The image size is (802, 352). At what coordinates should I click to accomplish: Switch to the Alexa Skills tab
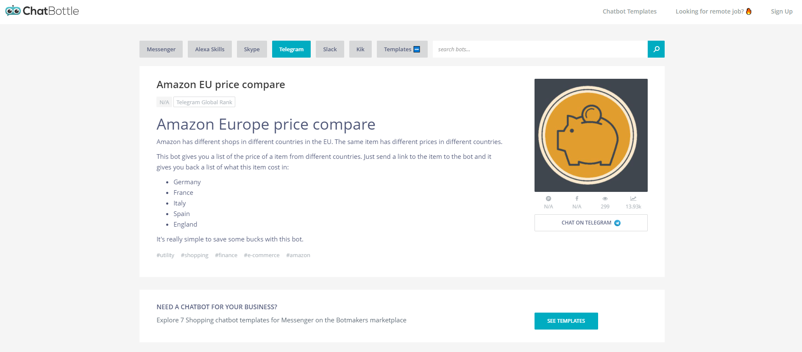point(210,49)
